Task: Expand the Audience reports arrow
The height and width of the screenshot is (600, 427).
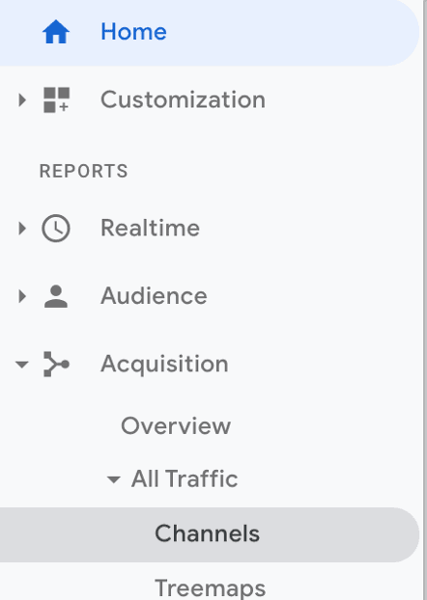Action: pos(22,296)
